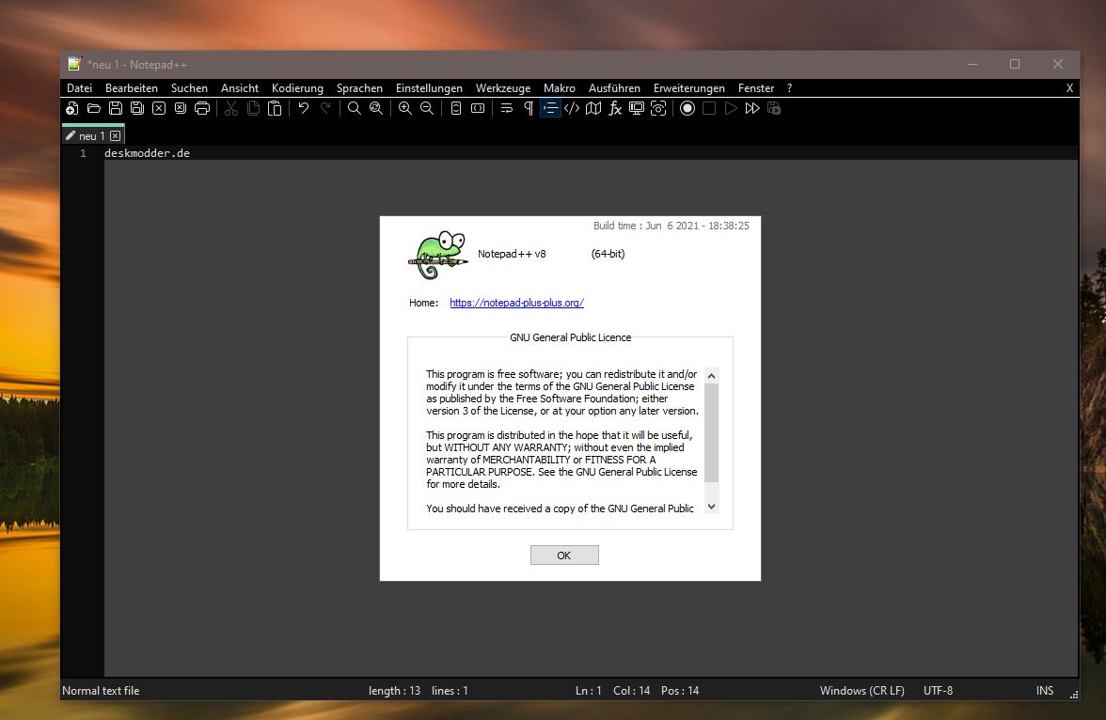
Task: Open the Werkzeuge menu
Action: (503, 88)
